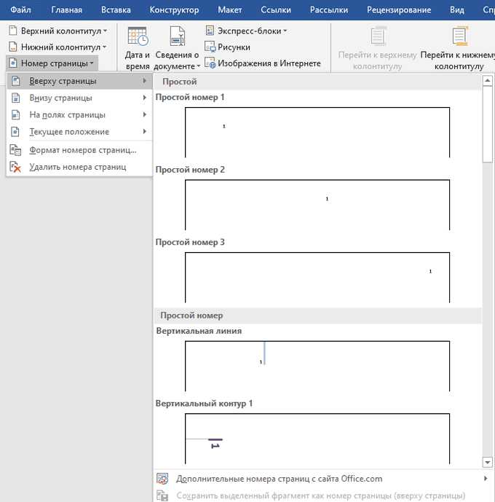The width and height of the screenshot is (495, 502).
Task: Insert Дата и время calendar icon
Action: [x=138, y=36]
